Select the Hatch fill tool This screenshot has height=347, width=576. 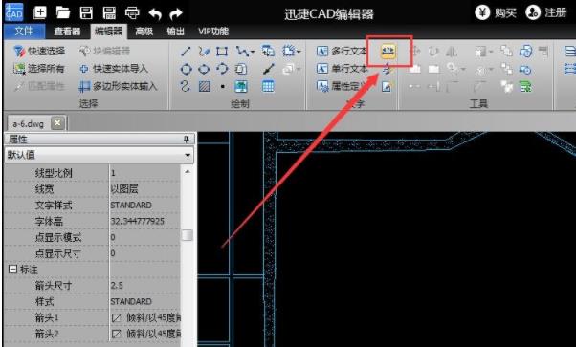click(x=204, y=87)
